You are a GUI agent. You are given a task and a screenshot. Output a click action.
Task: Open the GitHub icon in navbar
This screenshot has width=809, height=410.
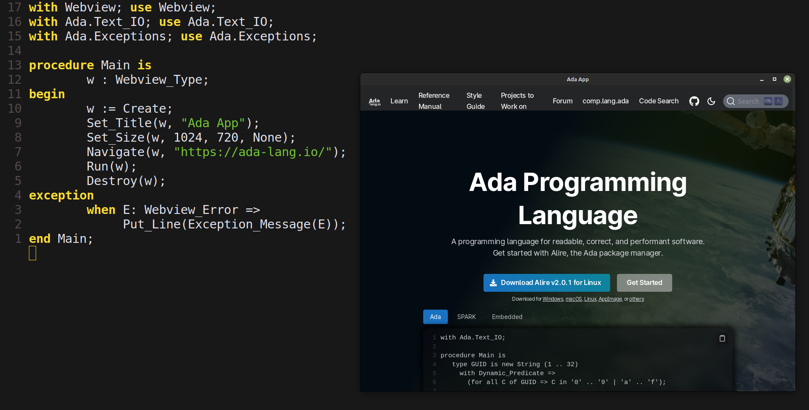click(x=694, y=101)
